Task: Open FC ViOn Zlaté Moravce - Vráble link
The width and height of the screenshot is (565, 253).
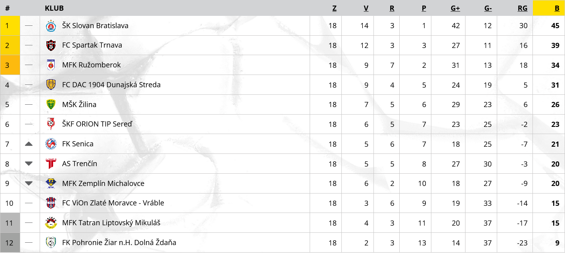Action: click(x=113, y=203)
